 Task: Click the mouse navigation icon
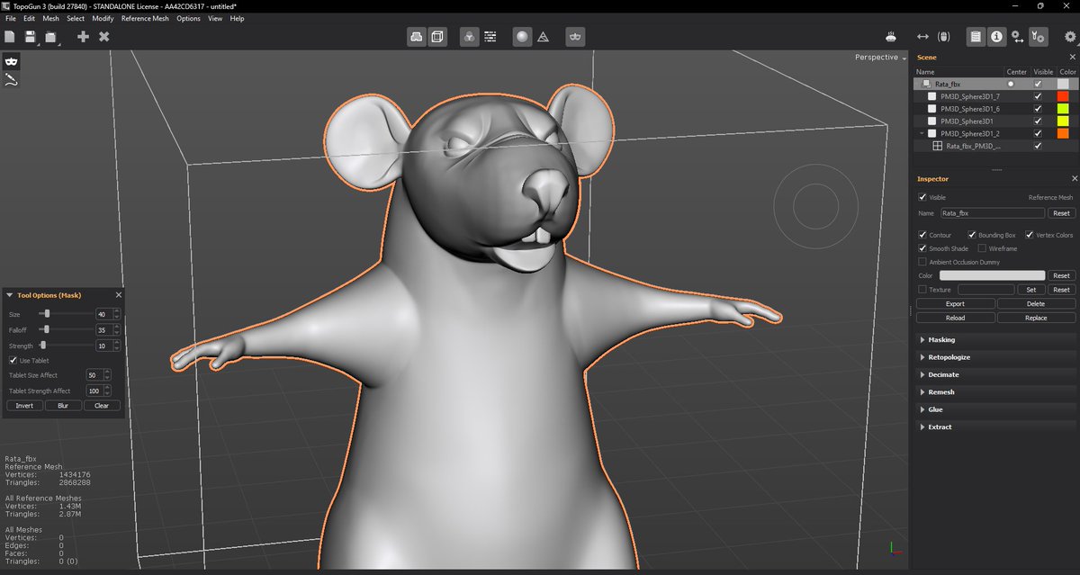tap(943, 37)
